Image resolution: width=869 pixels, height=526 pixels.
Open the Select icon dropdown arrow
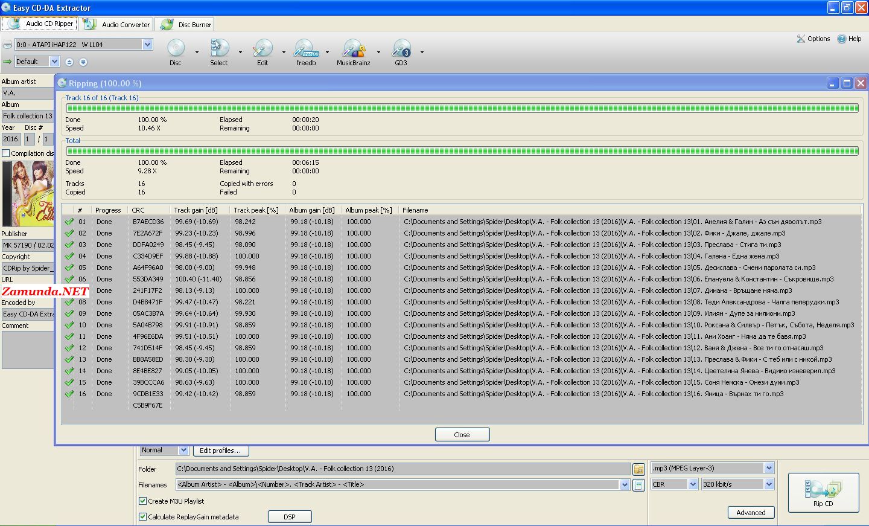pyautogui.click(x=240, y=52)
